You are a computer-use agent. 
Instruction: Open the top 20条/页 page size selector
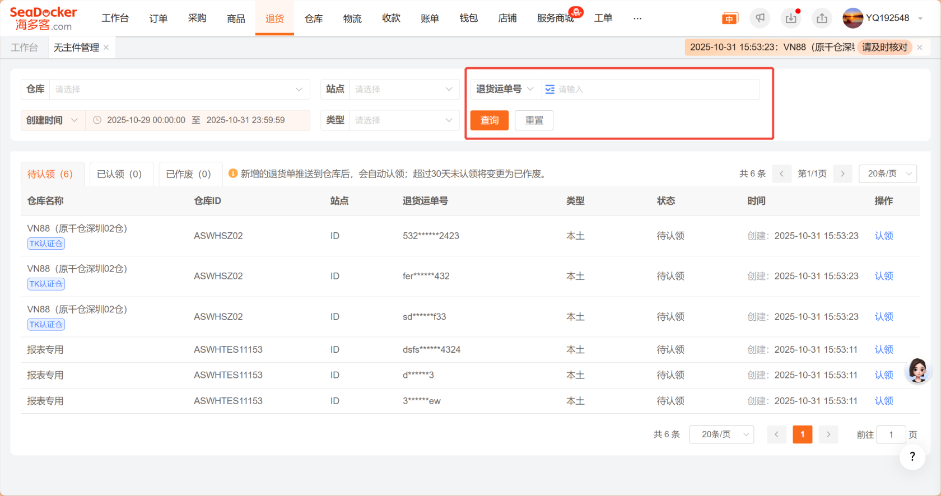pos(888,174)
